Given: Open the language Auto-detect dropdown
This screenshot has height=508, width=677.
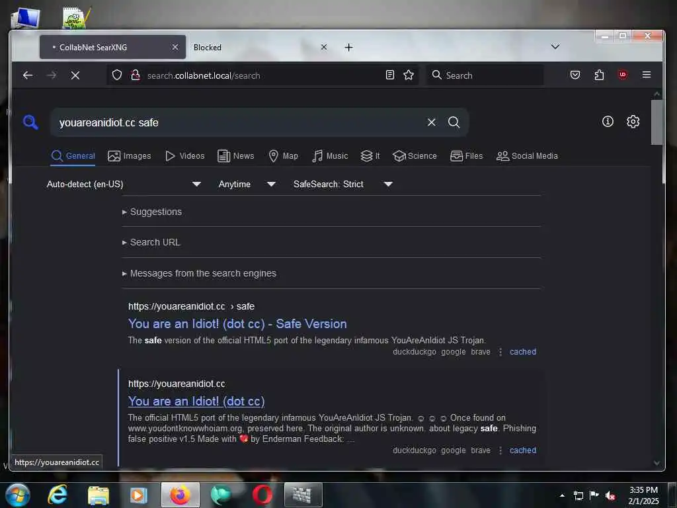Looking at the screenshot, I should point(124,184).
